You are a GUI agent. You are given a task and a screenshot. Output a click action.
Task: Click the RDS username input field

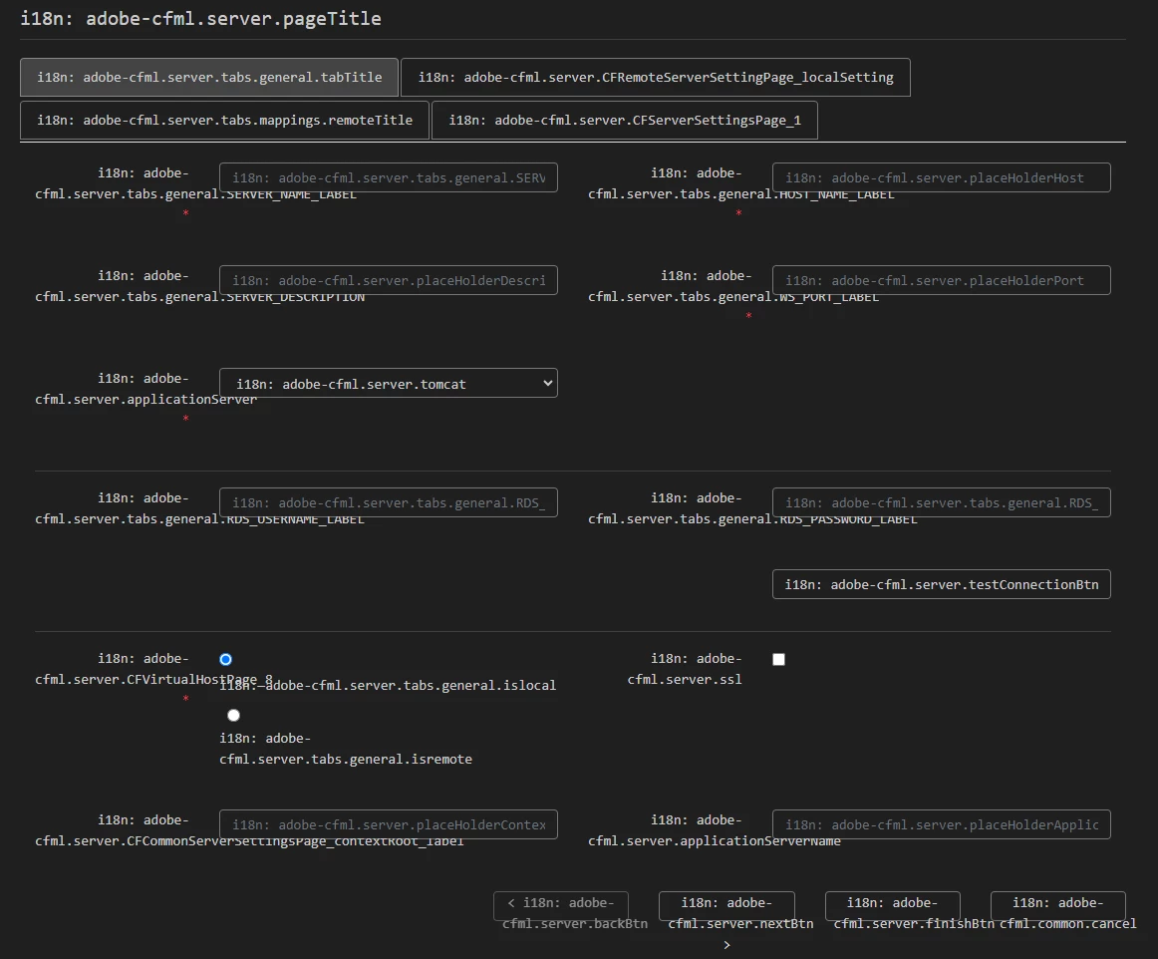(x=389, y=503)
